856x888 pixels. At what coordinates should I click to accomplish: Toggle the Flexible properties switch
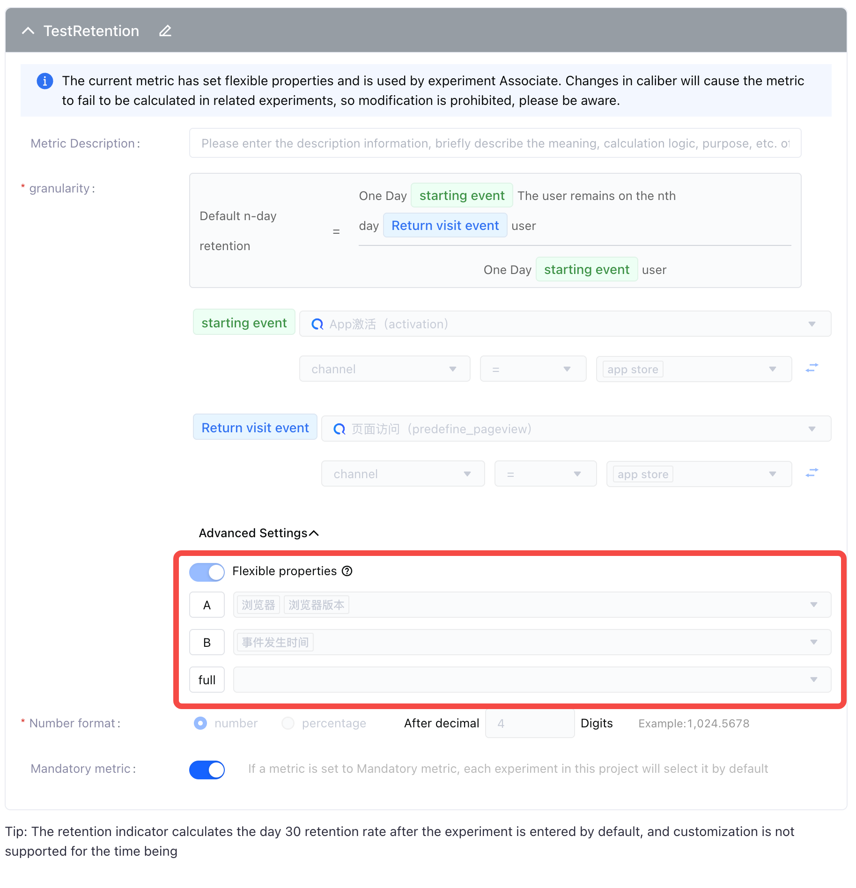(207, 572)
